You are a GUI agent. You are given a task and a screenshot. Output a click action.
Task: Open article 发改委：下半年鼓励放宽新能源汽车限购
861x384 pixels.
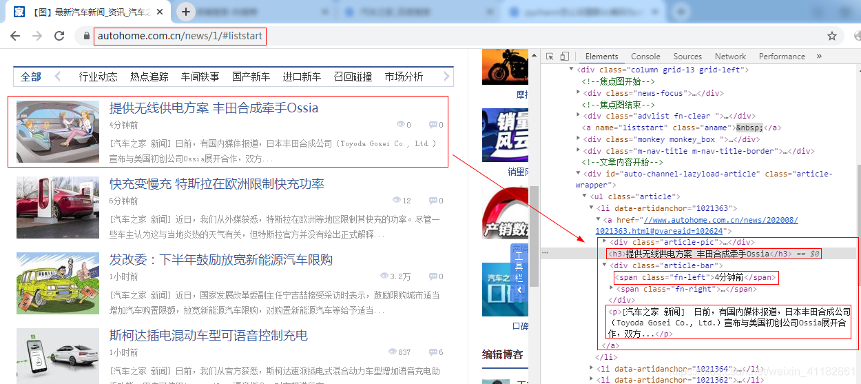(x=221, y=260)
